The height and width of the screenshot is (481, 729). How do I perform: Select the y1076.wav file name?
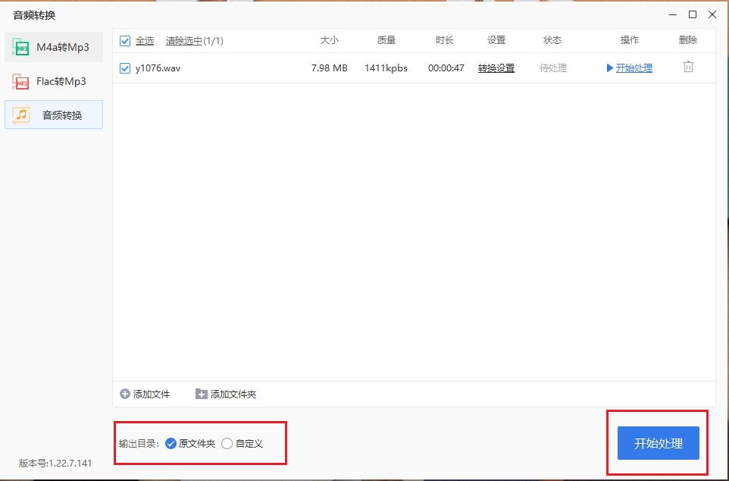coord(158,68)
